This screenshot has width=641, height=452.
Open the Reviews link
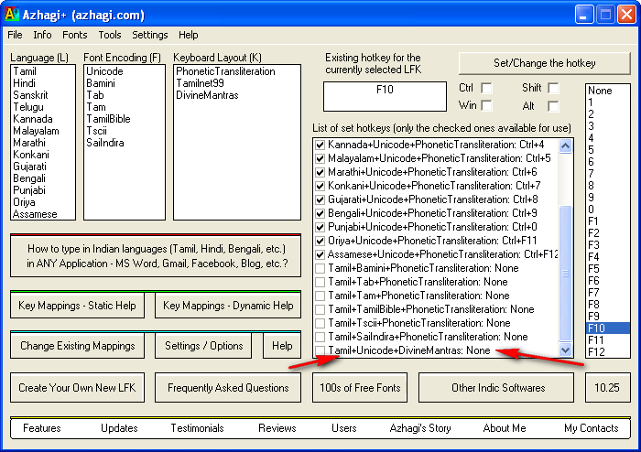tap(277, 428)
